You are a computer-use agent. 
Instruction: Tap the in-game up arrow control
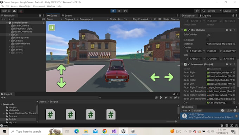pyautogui.click(x=61, y=69)
